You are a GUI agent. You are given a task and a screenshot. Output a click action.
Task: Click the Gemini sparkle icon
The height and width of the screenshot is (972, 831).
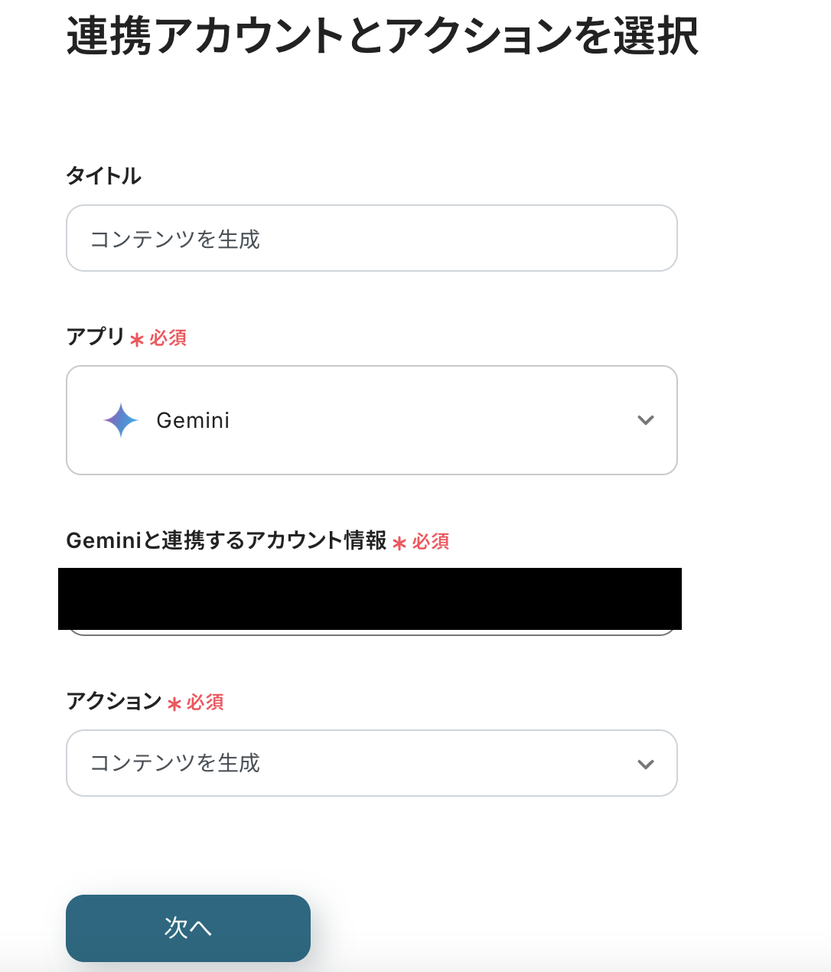pyautogui.click(x=119, y=419)
